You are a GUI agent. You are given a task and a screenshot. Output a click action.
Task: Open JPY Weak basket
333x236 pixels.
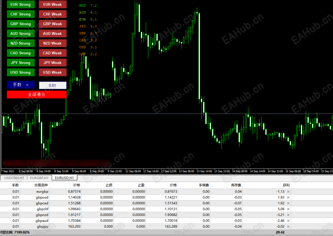click(53, 63)
